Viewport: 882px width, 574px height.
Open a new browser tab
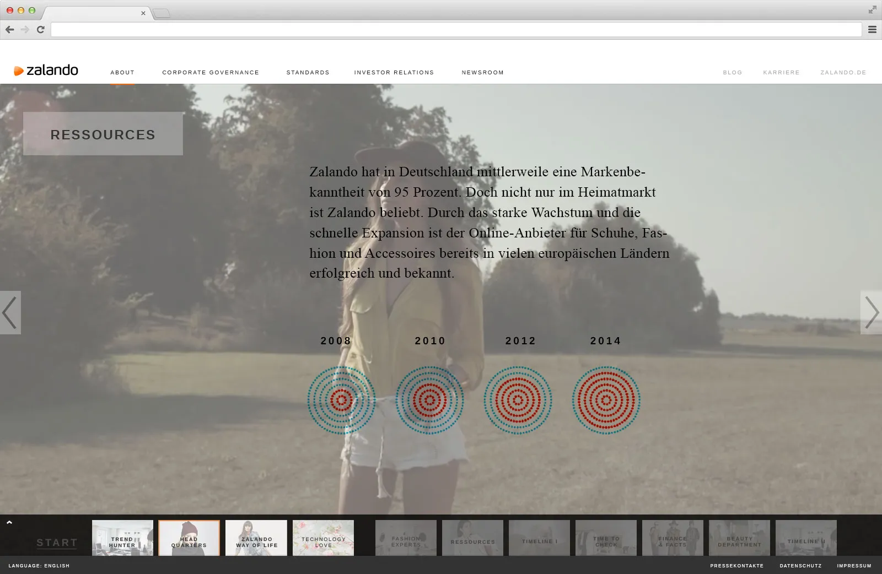161,13
